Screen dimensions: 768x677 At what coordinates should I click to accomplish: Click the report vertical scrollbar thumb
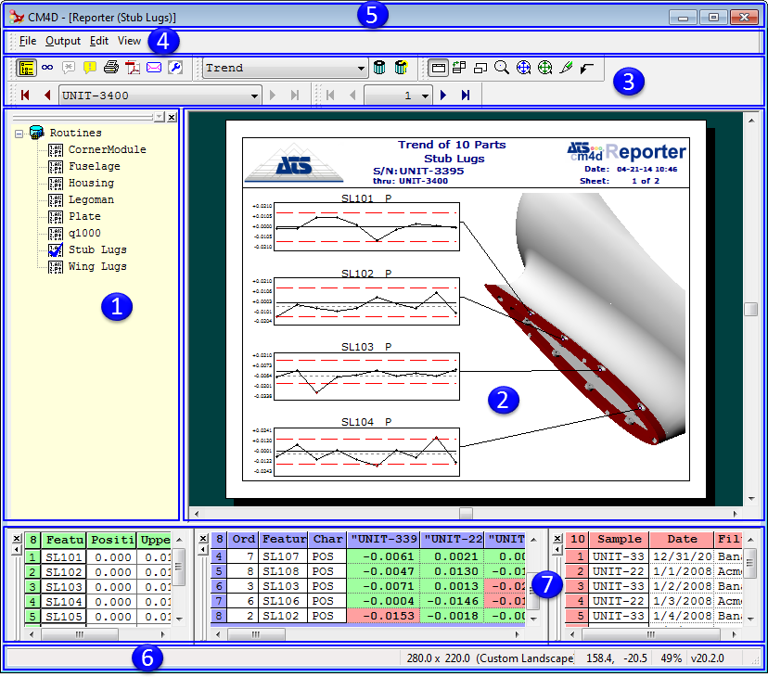click(x=750, y=309)
